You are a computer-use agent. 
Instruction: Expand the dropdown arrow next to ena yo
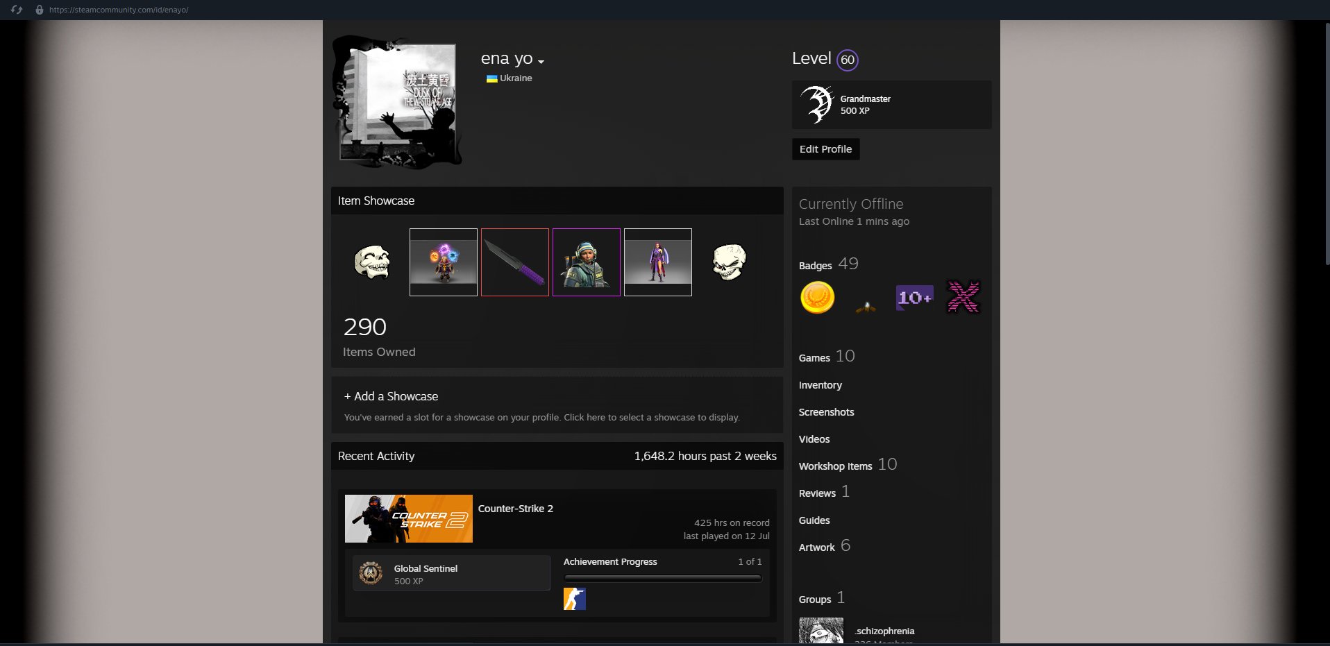541,62
